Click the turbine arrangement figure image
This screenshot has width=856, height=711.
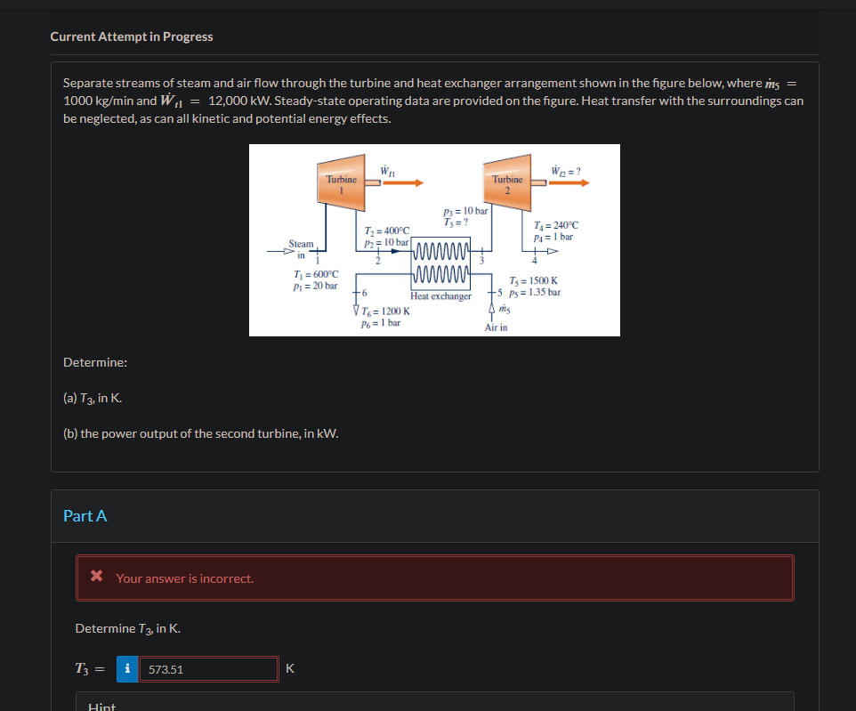coord(434,239)
